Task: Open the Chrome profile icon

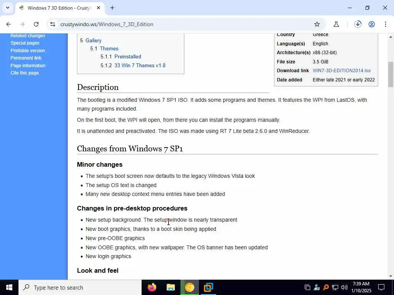Action: coord(372,24)
